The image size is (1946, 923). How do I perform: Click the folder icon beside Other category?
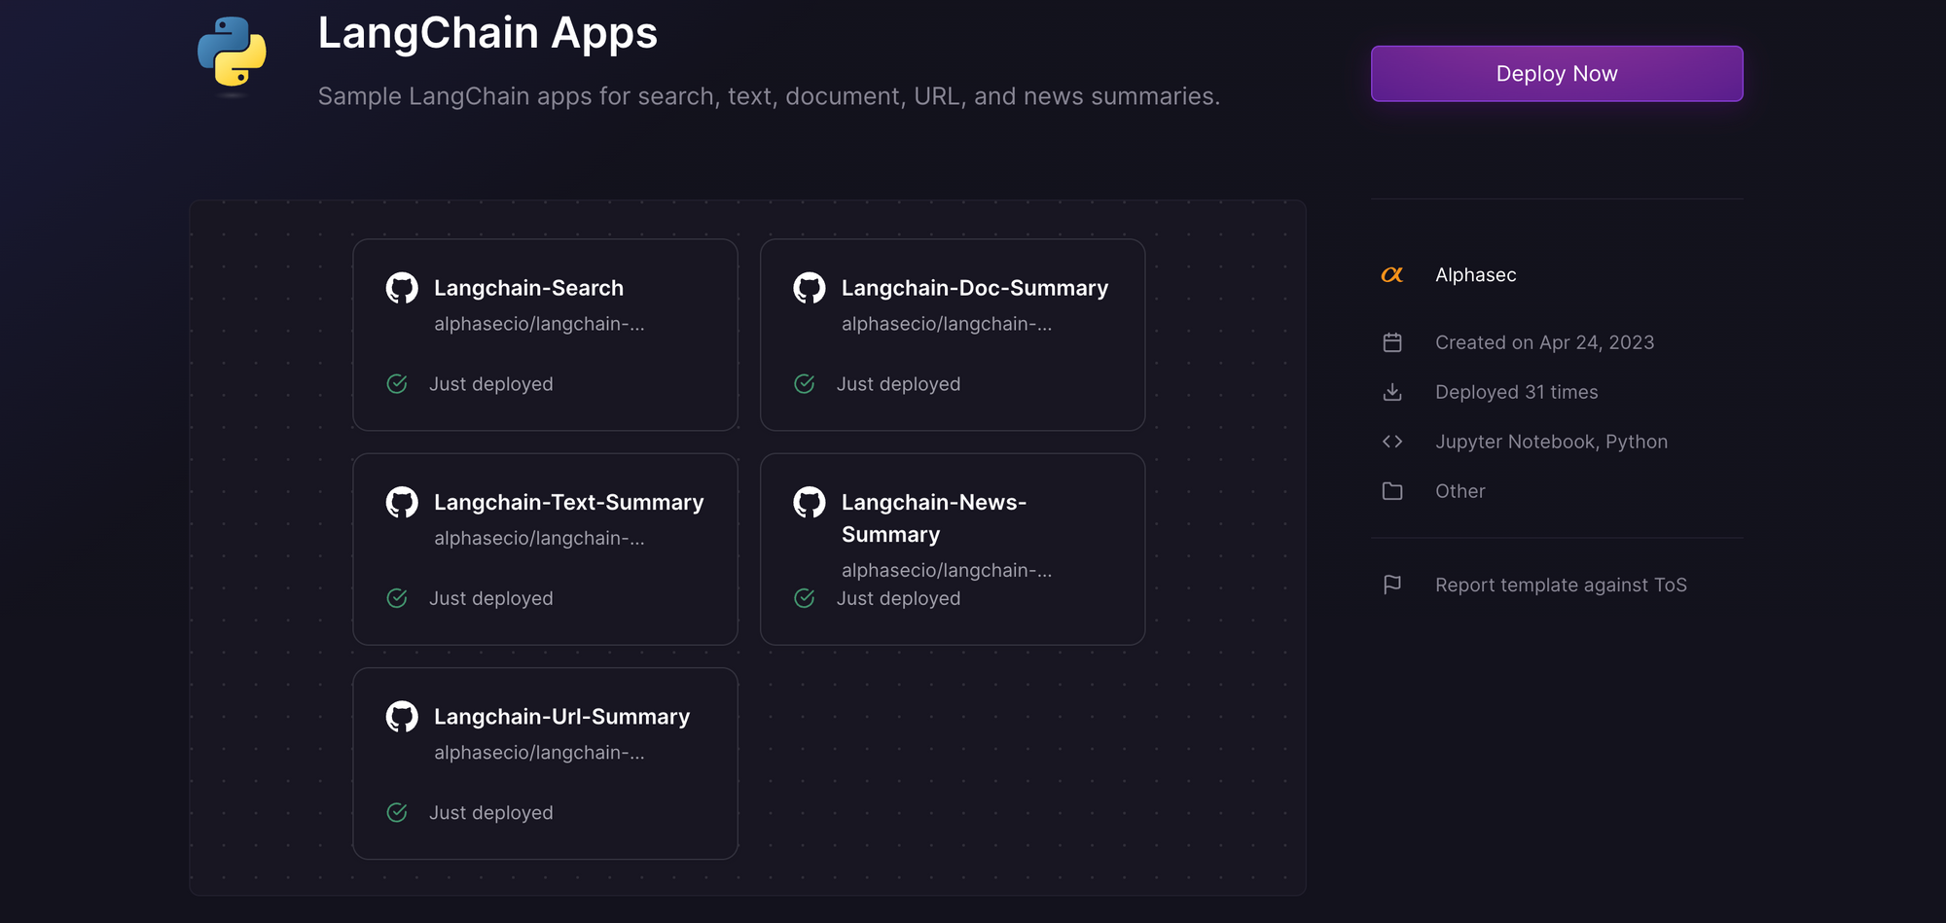tap(1392, 491)
